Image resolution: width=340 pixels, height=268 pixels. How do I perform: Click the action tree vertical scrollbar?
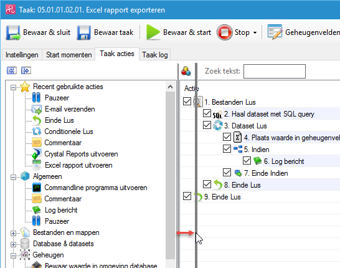[170, 175]
